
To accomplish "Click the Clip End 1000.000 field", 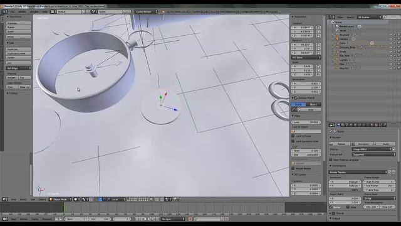I will click(x=306, y=155).
